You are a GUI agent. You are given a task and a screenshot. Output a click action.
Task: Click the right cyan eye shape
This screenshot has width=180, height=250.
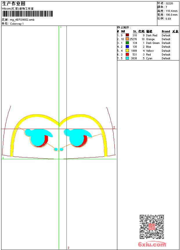(76, 137)
